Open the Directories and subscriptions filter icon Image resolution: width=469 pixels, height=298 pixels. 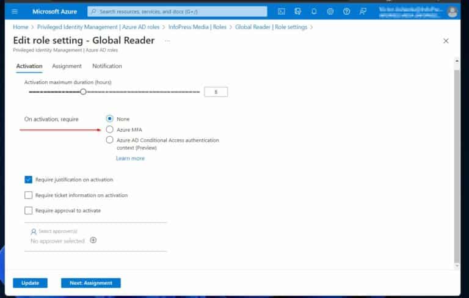point(297,12)
